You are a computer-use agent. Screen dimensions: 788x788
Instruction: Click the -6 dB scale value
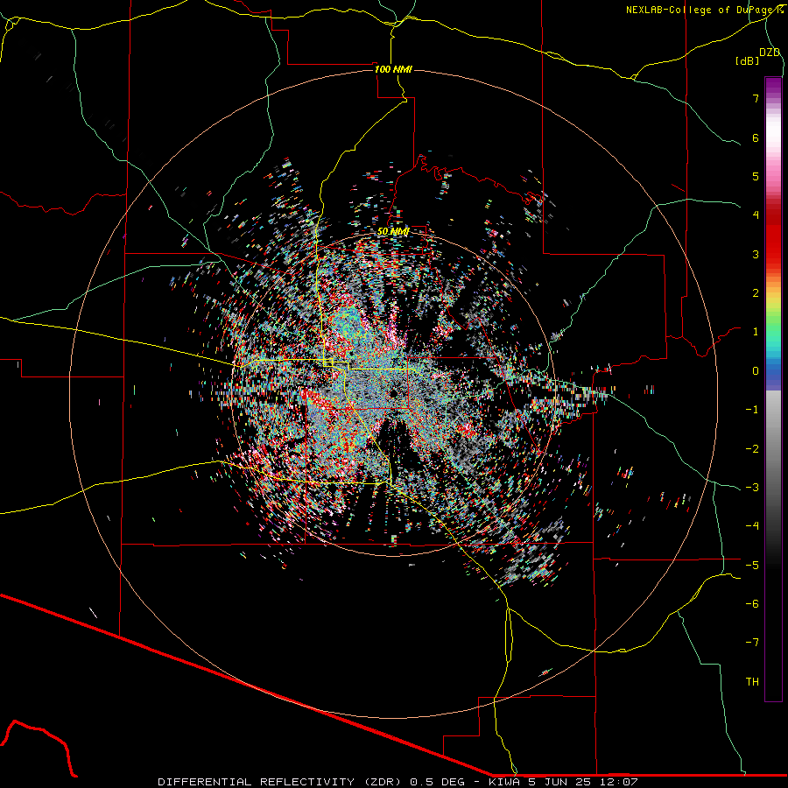[x=752, y=604]
